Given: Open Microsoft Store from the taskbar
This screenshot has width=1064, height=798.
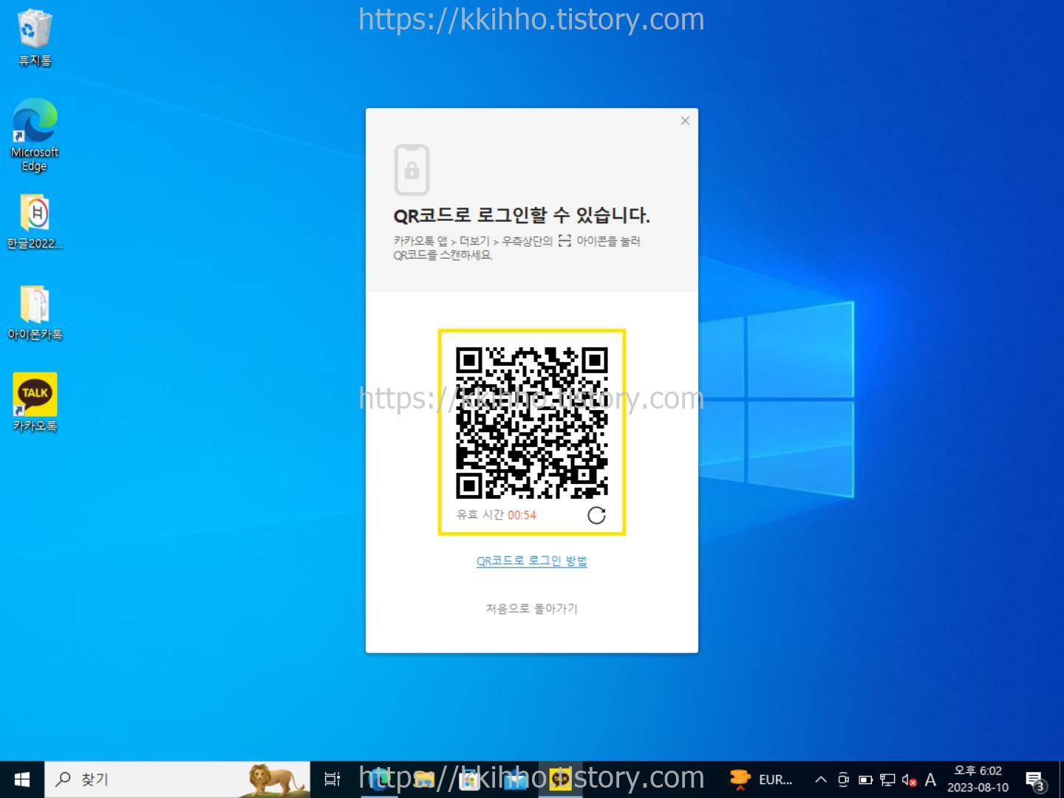Looking at the screenshot, I should 470,780.
